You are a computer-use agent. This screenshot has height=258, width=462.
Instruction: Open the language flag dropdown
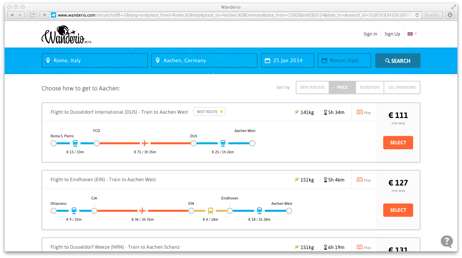click(412, 34)
